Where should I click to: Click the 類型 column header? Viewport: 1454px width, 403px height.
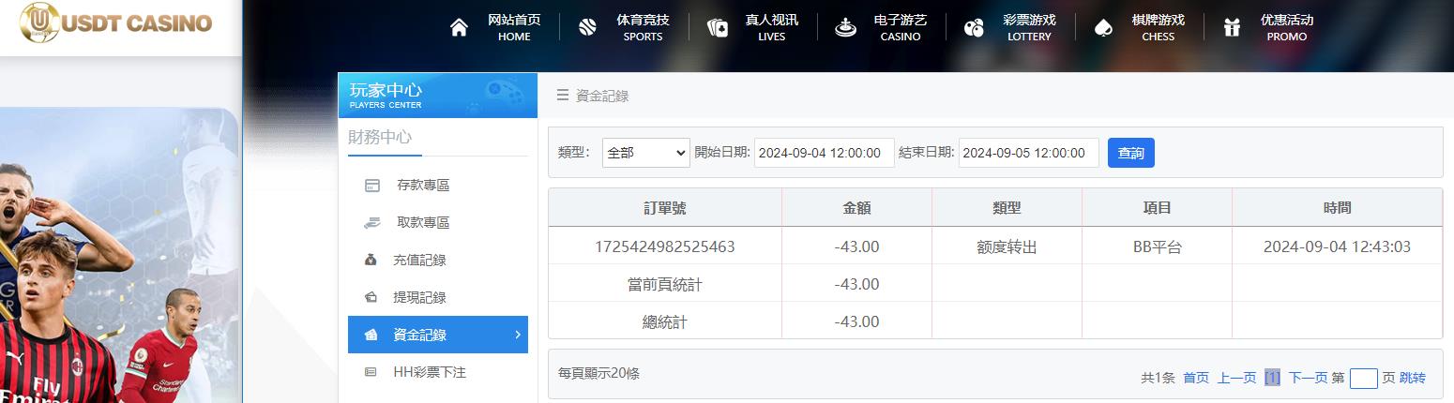pos(1007,208)
